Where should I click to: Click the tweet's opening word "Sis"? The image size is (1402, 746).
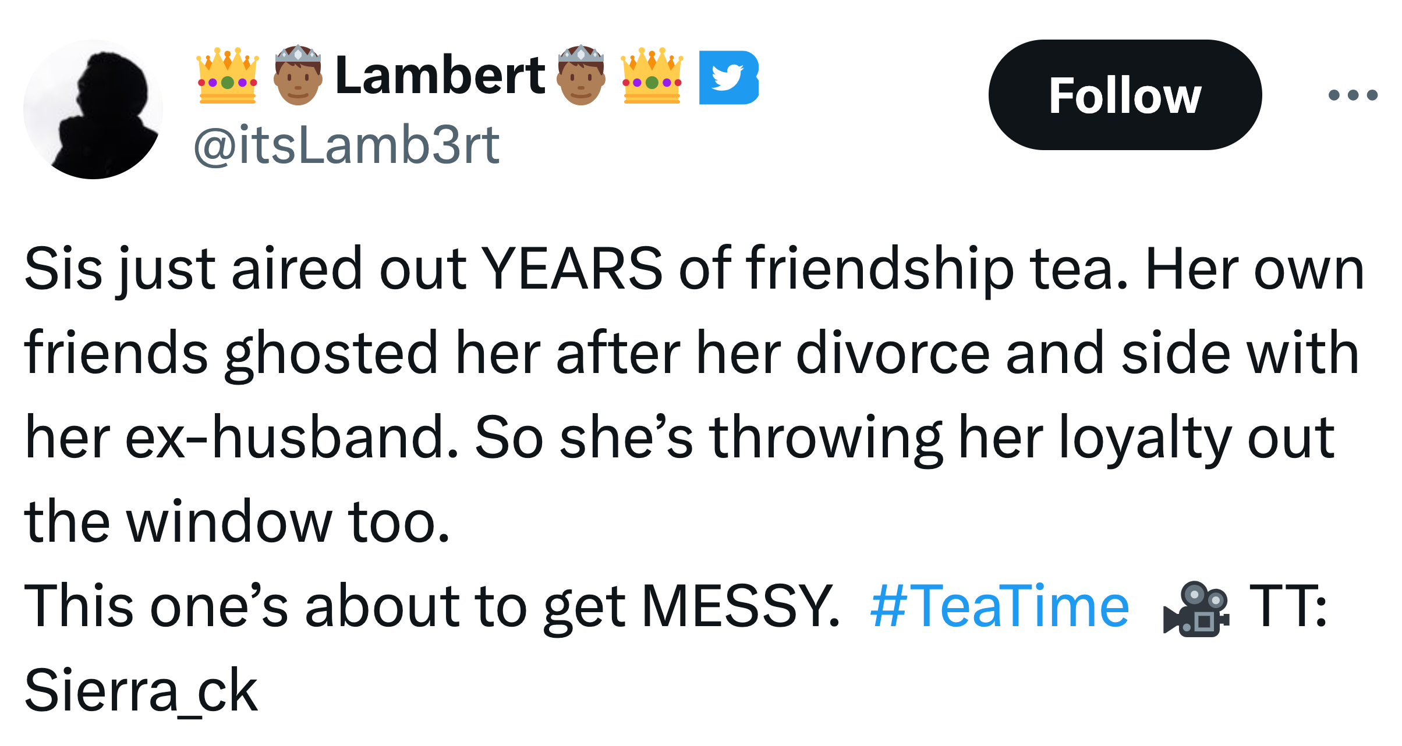[63, 269]
